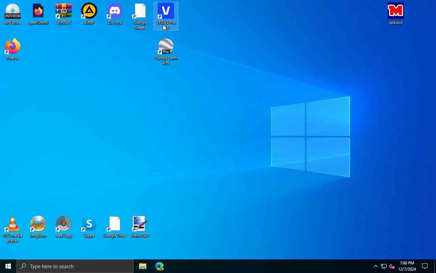The image size is (436, 273).
Task: Select the zed.exe desktop icon
Action: coord(396,14)
